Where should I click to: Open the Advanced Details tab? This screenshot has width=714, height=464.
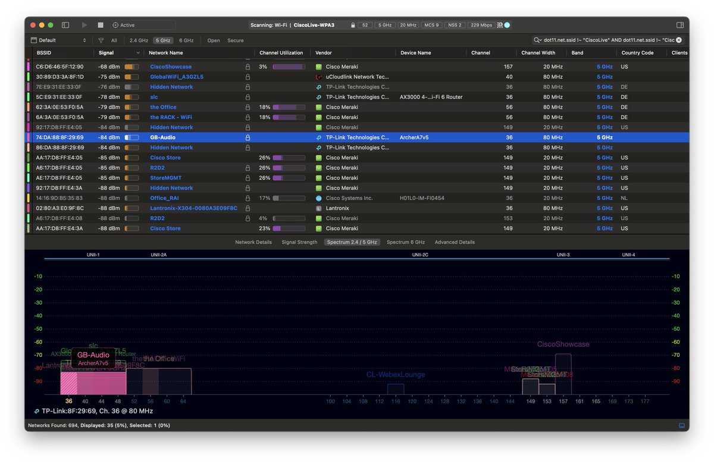coord(455,242)
